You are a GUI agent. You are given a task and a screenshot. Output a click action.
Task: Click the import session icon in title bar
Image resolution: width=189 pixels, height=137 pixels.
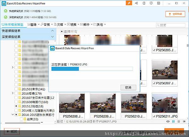coord(144,3)
